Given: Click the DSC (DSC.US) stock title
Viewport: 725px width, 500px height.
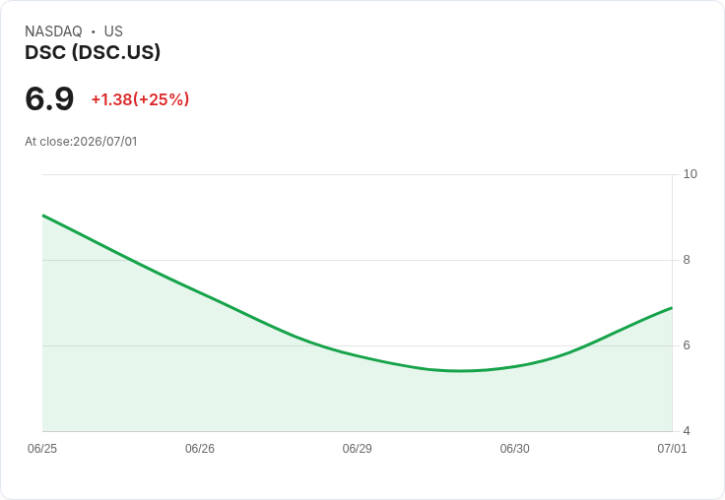Looking at the screenshot, I should coord(93,52).
